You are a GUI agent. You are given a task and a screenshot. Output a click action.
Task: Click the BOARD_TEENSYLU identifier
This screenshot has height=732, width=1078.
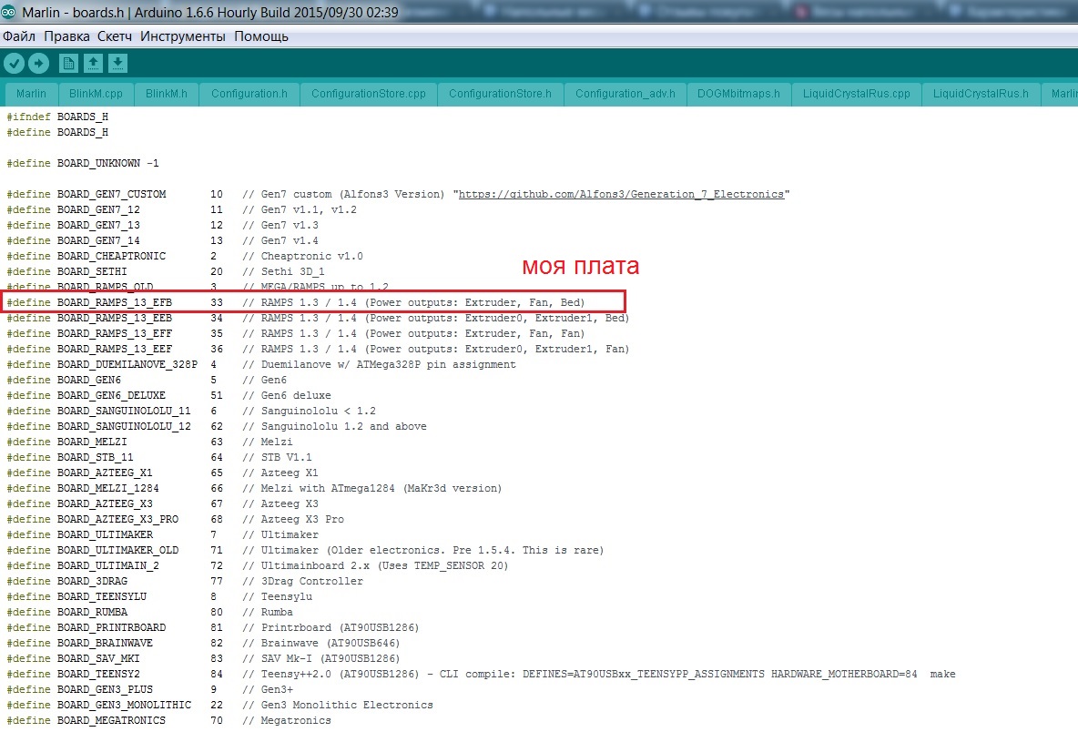click(x=102, y=596)
